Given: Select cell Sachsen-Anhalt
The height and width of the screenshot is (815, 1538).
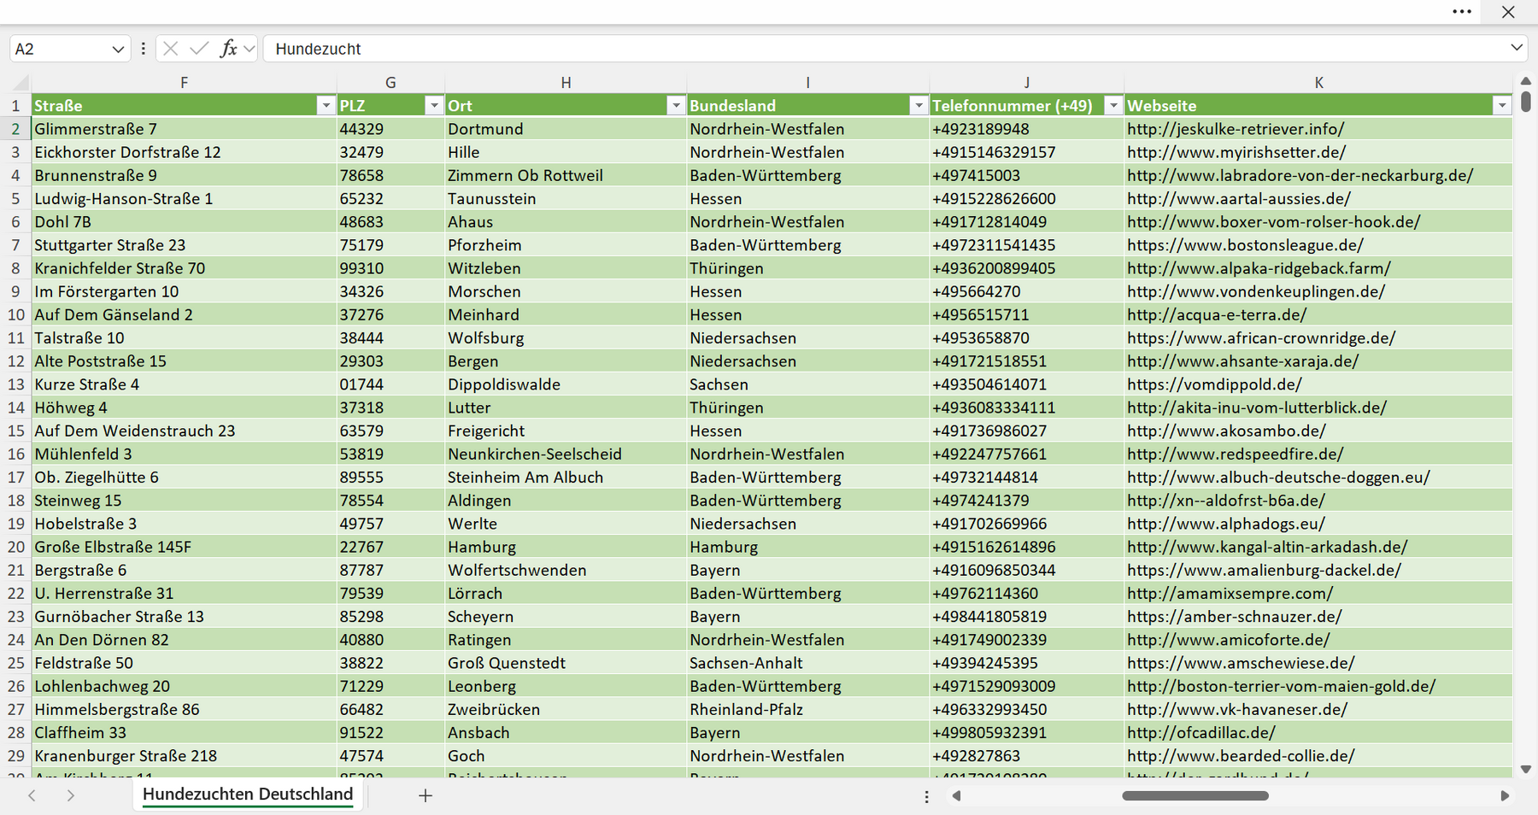Looking at the screenshot, I should click(x=807, y=663).
